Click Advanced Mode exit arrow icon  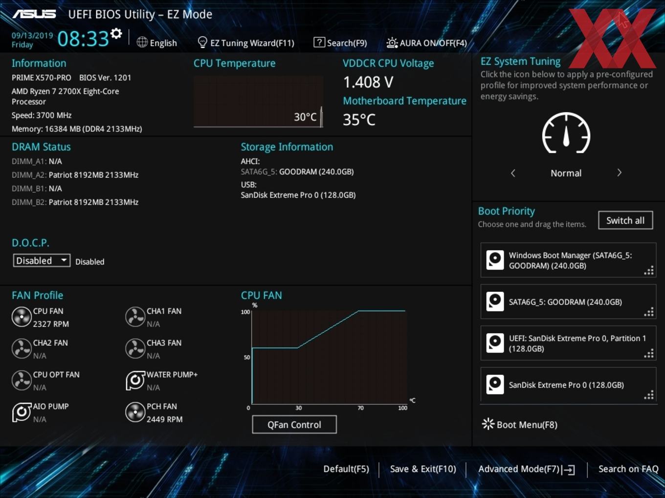(568, 470)
